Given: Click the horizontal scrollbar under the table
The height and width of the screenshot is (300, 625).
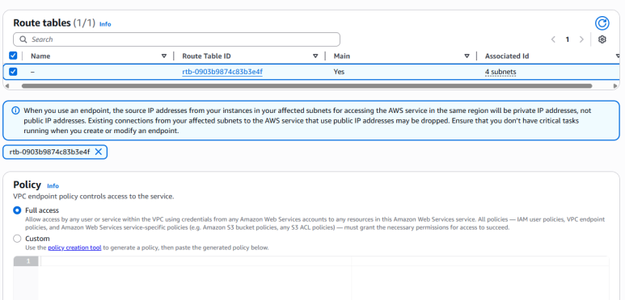Looking at the screenshot, I should 307,85.
